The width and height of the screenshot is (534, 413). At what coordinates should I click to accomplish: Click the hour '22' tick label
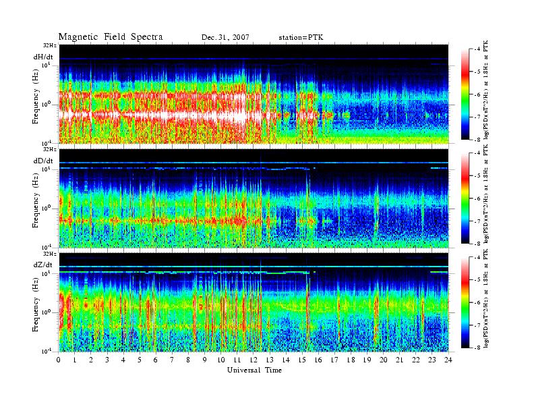(x=416, y=360)
